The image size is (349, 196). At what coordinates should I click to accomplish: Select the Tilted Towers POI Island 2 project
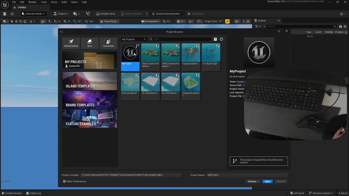pos(150,57)
